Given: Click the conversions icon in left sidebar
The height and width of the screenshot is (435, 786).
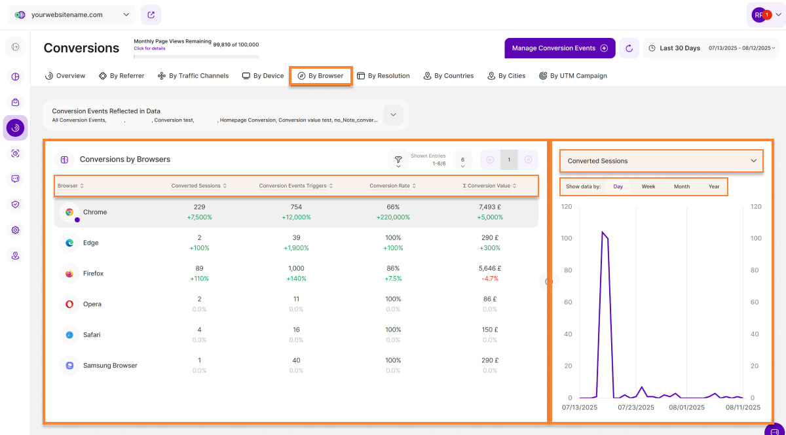Looking at the screenshot, I should (15, 128).
